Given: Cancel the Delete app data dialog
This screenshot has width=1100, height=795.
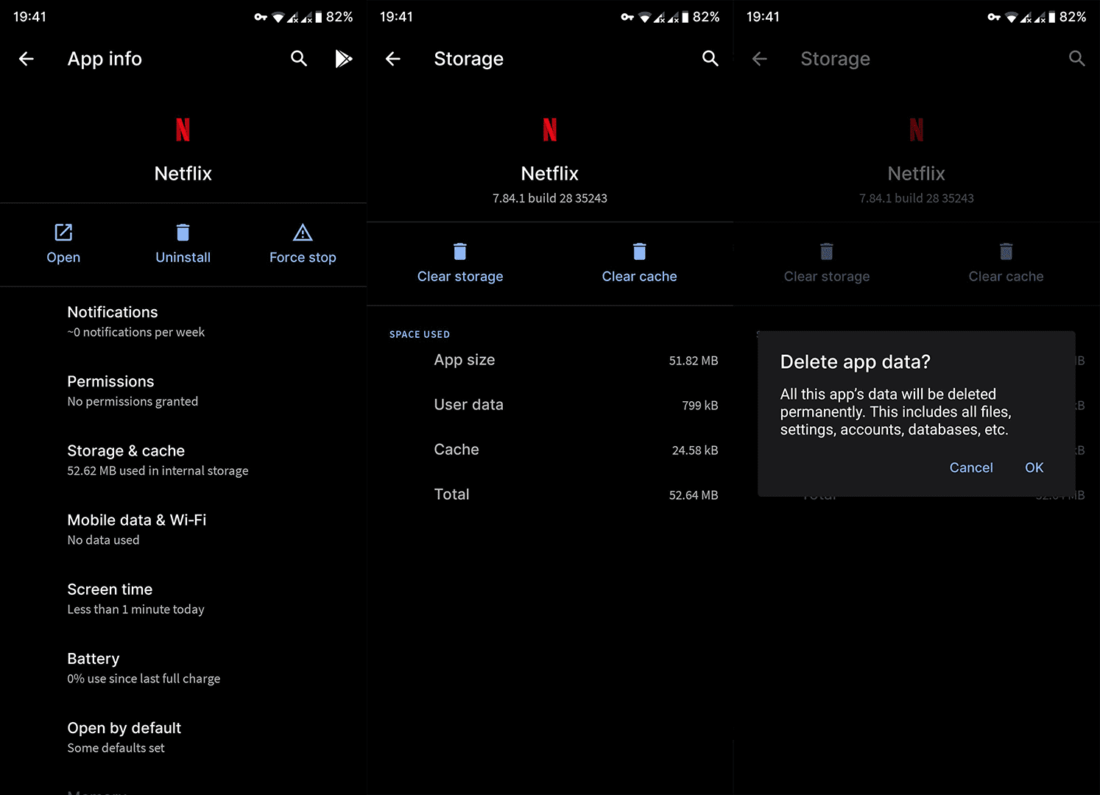Looking at the screenshot, I should [x=971, y=467].
